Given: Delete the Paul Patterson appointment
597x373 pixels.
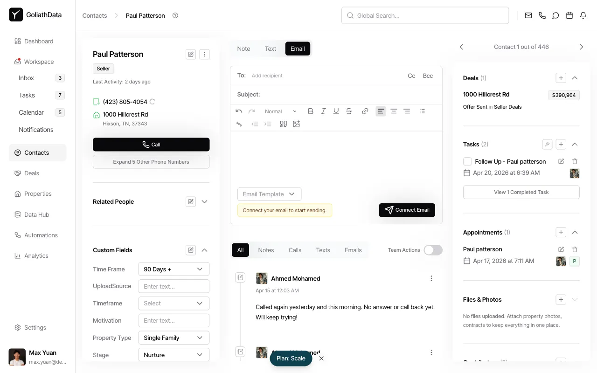Looking at the screenshot, I should pos(575,249).
